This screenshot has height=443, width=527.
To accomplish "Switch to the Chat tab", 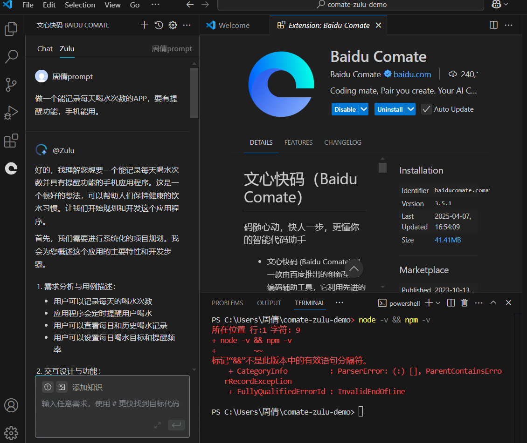I will click(45, 48).
